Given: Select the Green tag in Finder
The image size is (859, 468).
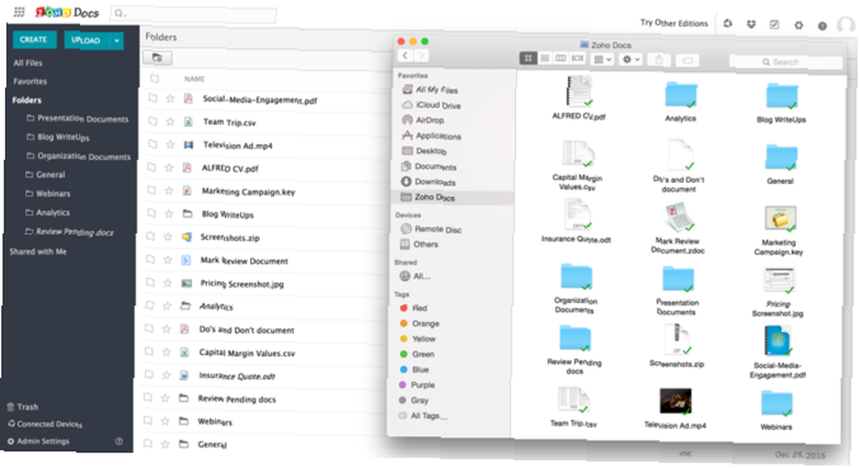Looking at the screenshot, I should tap(417, 354).
